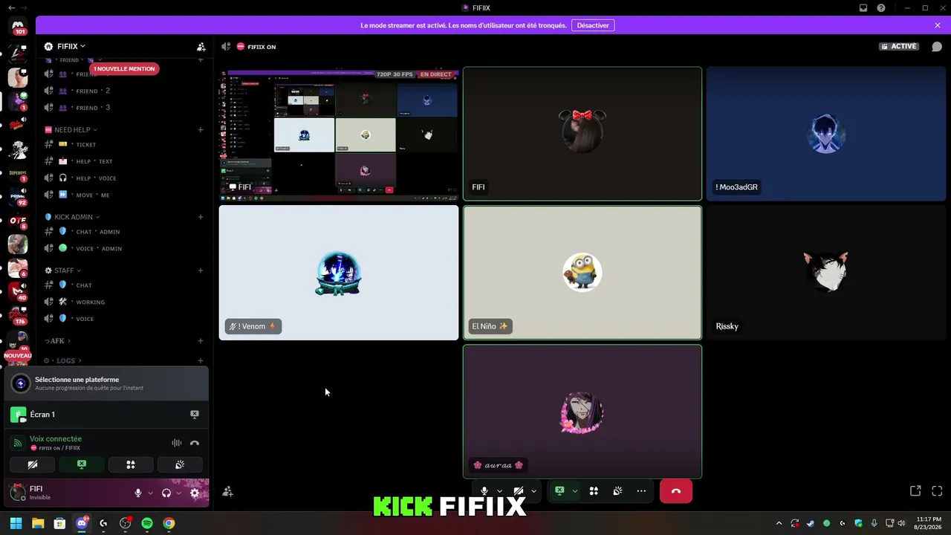951x535 pixels.
Task: Open Sélectionne une plateforme quest prompt
Action: (x=106, y=383)
